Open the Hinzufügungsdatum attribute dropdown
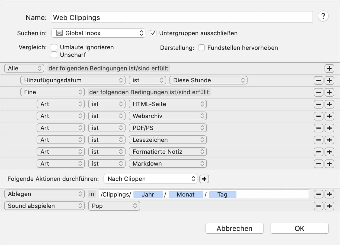 pos(73,80)
